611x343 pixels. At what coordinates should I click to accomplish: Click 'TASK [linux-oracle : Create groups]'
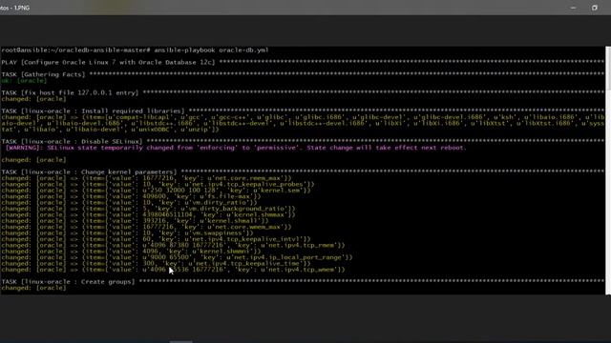click(x=303, y=282)
